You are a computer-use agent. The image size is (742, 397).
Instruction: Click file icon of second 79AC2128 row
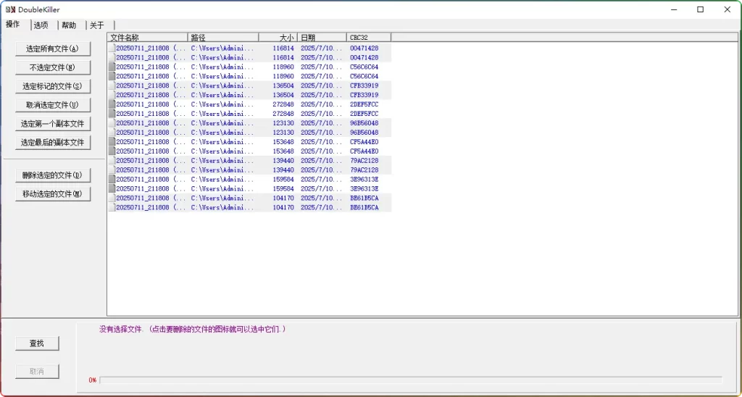[112, 170]
